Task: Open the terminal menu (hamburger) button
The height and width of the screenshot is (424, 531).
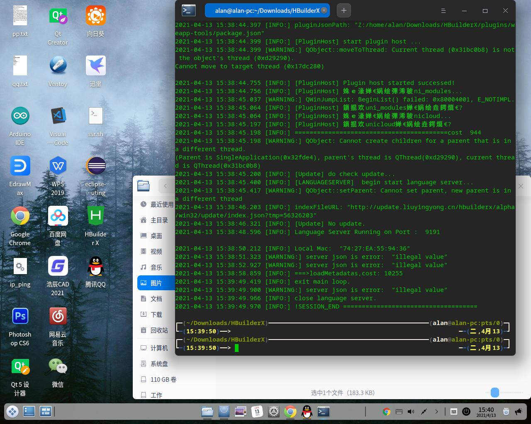Action: pyautogui.click(x=443, y=11)
